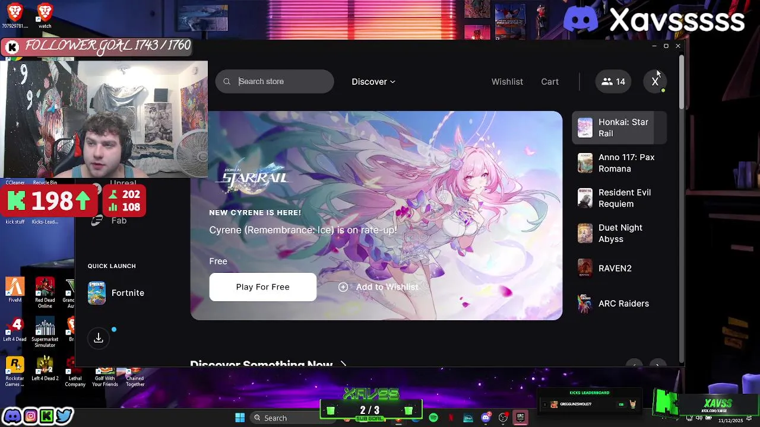
Task: Select Honkai: Star Rail in featured list
Action: (x=619, y=128)
